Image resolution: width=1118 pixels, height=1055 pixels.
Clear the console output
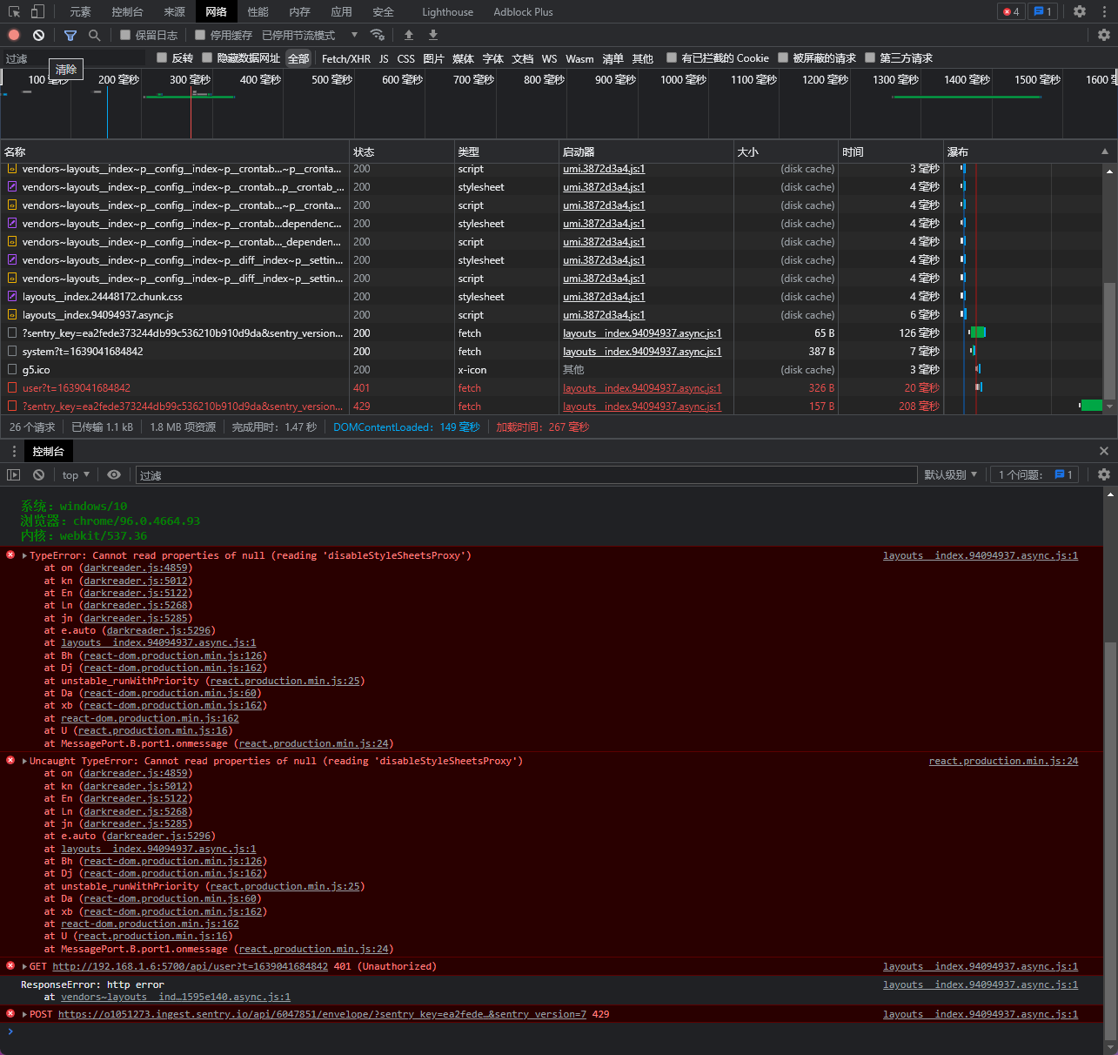coord(37,474)
